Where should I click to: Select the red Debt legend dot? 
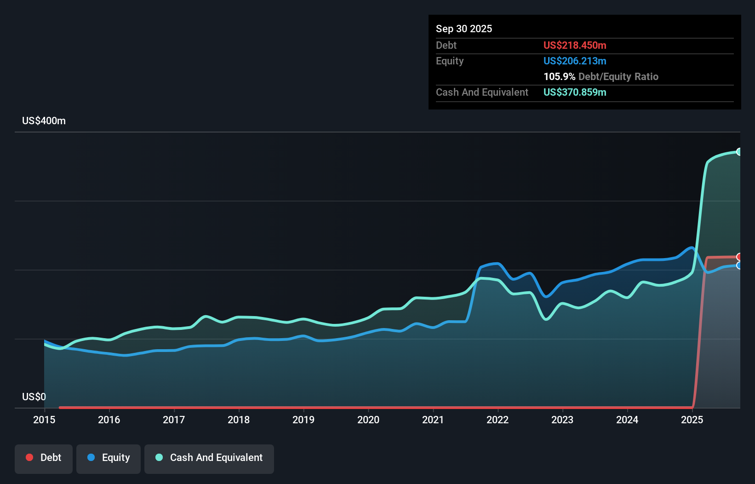(29, 457)
